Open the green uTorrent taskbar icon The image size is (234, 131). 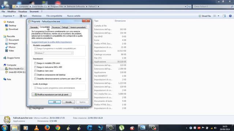click(x=122, y=128)
